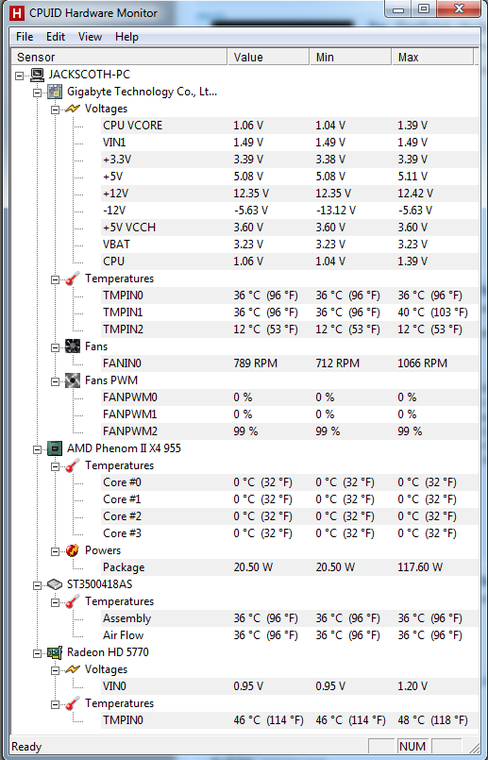Select the FANIN0 fan row
This screenshot has height=760, width=488.
tap(290, 363)
